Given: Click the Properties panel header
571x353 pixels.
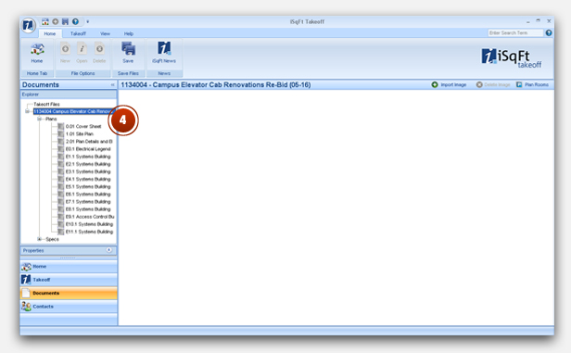Looking at the screenshot, I should click(69, 250).
